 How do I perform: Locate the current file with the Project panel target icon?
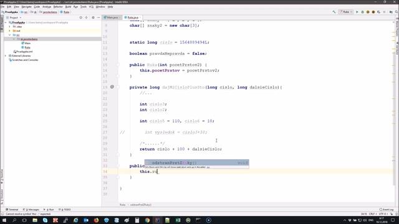(x=81, y=17)
